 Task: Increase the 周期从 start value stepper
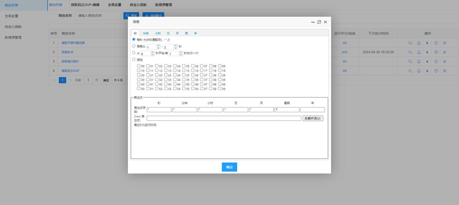click(x=158, y=46)
